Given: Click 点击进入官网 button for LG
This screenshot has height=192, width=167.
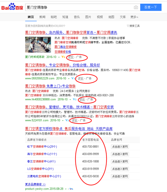Looking at the screenshot, I should tap(120, 169).
